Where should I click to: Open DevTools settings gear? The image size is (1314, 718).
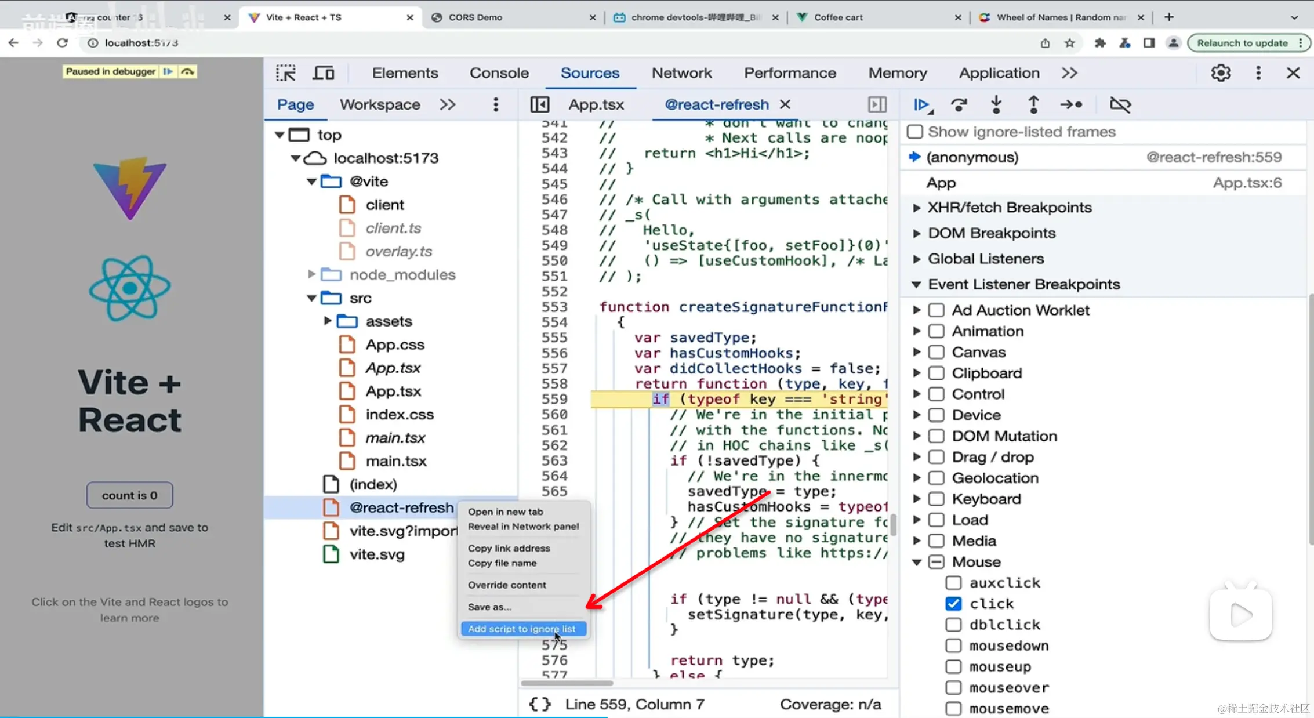(1221, 73)
